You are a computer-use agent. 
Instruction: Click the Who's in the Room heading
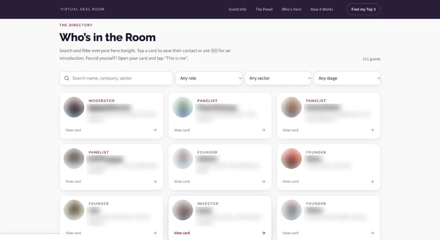pos(107,37)
